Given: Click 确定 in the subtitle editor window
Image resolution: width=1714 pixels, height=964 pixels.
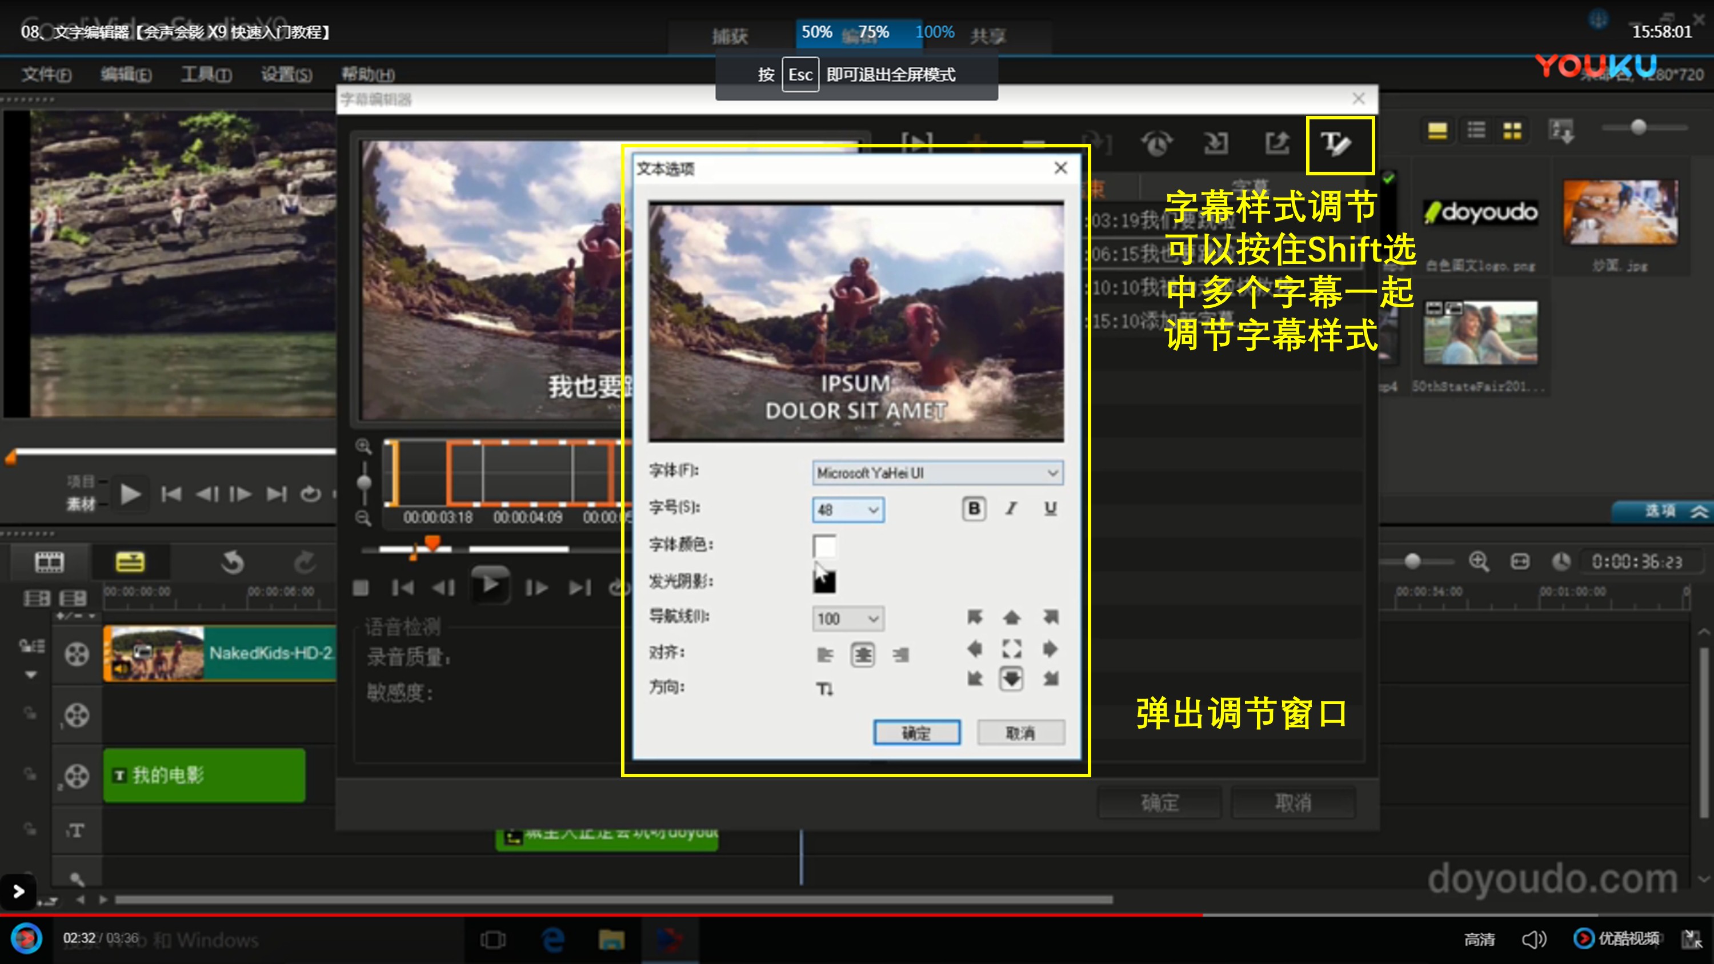Looking at the screenshot, I should coord(1159,803).
